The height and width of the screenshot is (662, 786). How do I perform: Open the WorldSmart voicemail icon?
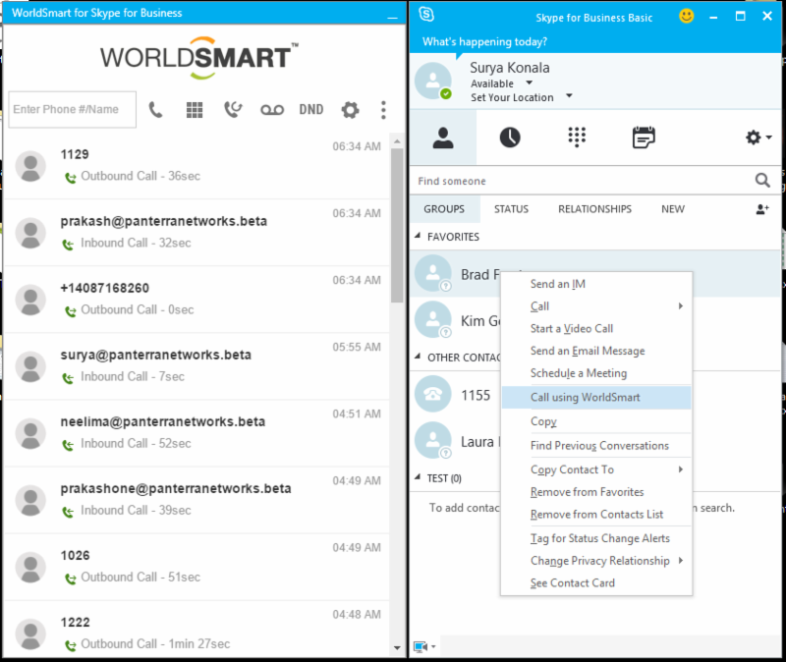272,110
